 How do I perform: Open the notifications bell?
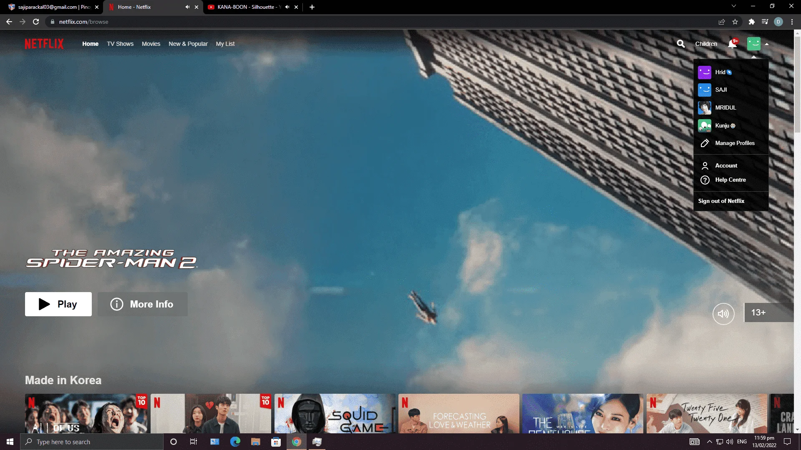(732, 44)
